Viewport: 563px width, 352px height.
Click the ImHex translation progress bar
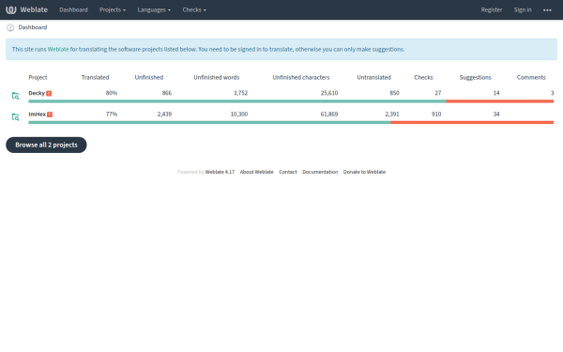coord(291,122)
